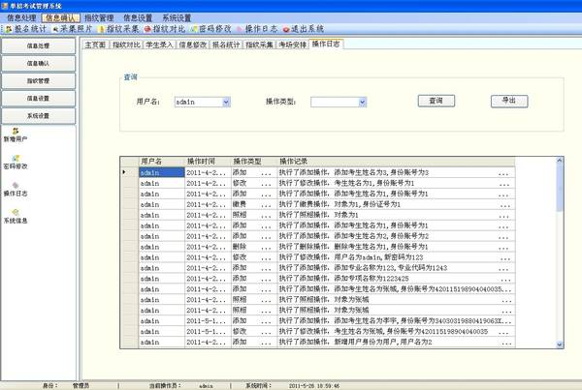Screen dimensions: 582x390
Task: Click 报名统计 in the toolbar
Action: coord(26,29)
